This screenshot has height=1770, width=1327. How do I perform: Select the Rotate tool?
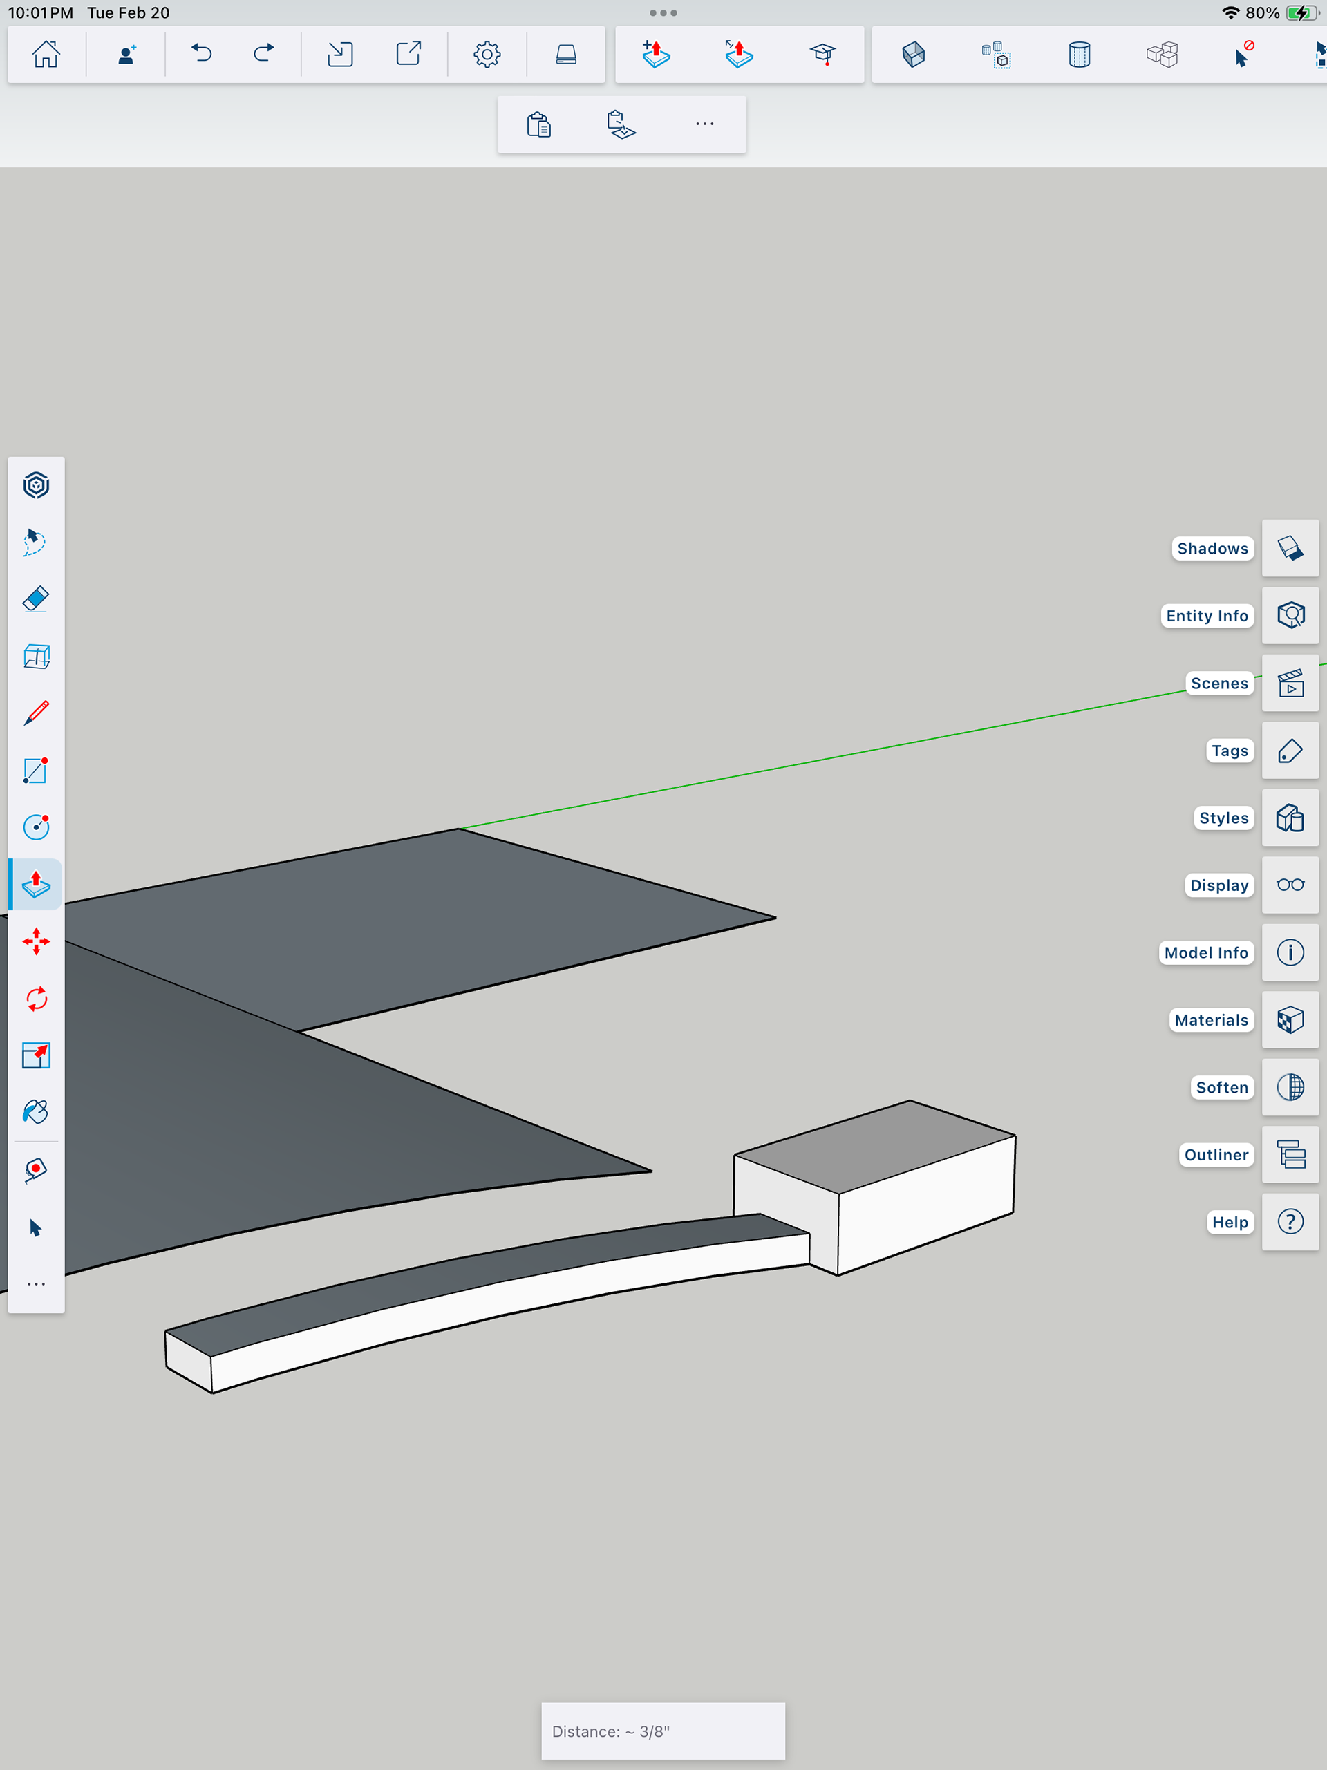pyautogui.click(x=36, y=999)
